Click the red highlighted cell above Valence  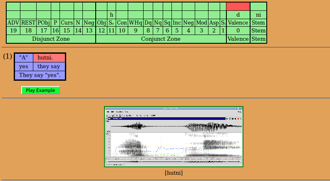click(x=238, y=6)
